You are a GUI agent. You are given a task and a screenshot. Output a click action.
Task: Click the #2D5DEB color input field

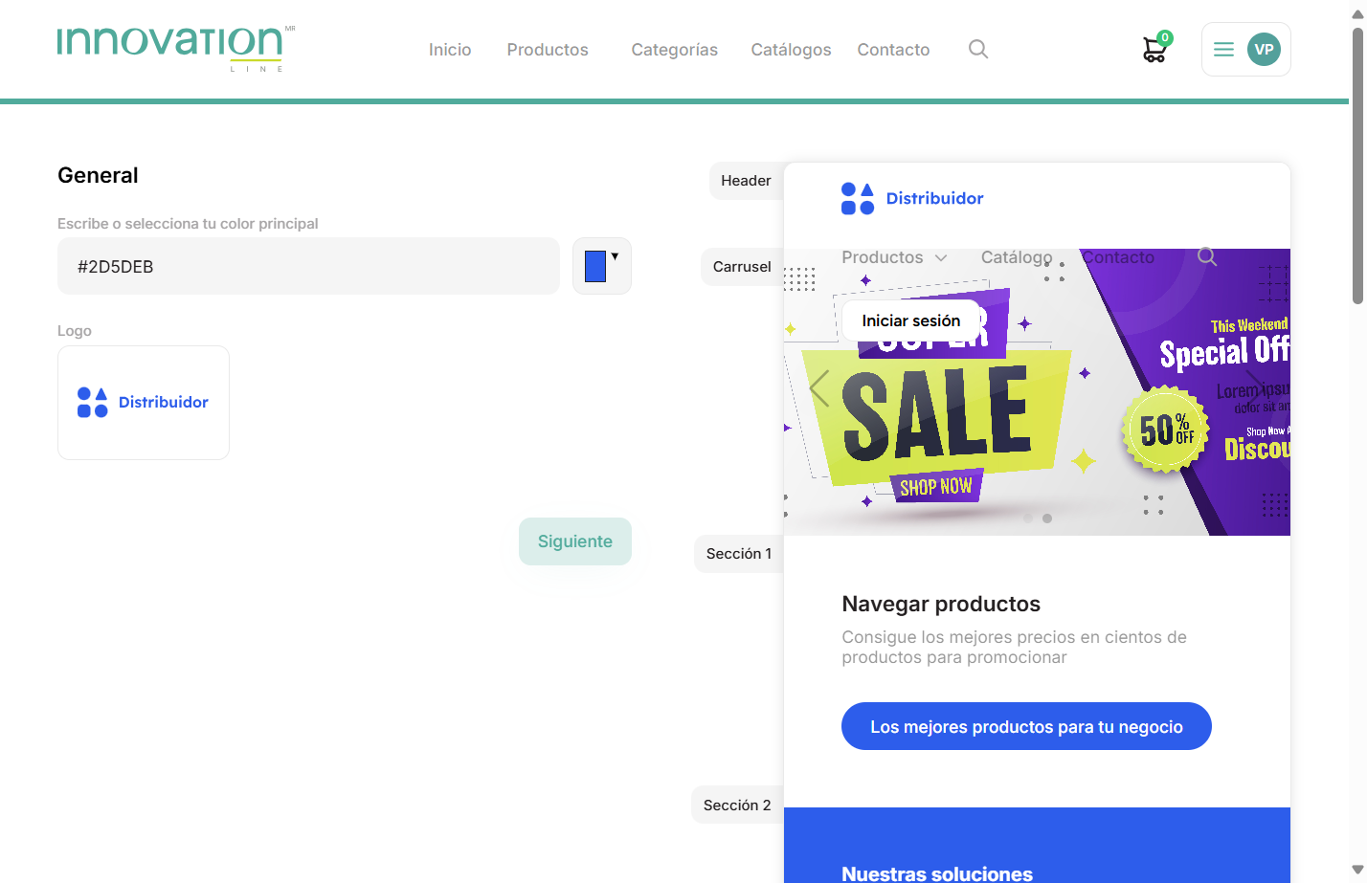[x=308, y=266]
